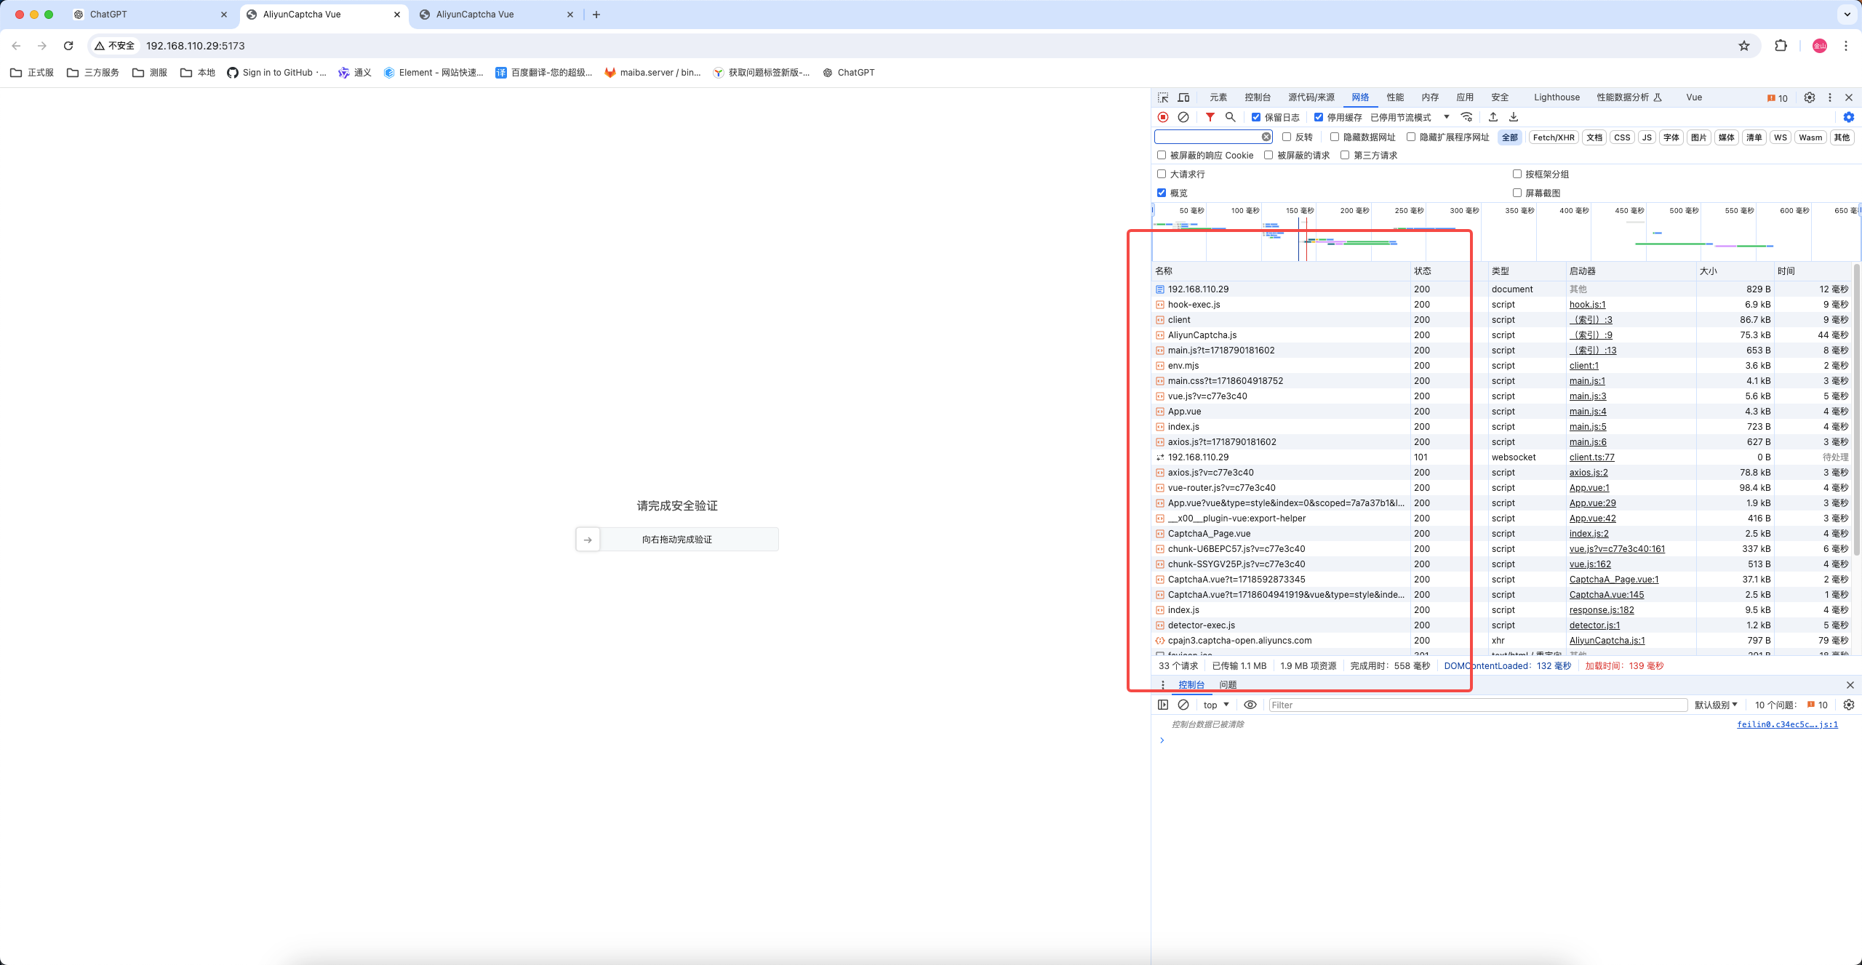Clear the filter text box
Screen dimensions: 1862x965
point(1266,137)
